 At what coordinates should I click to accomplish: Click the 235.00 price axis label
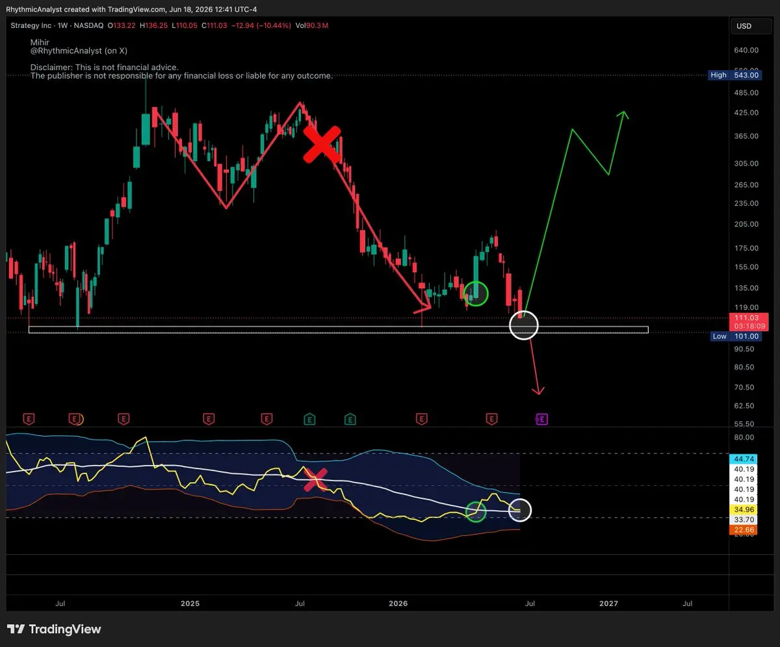click(x=746, y=203)
